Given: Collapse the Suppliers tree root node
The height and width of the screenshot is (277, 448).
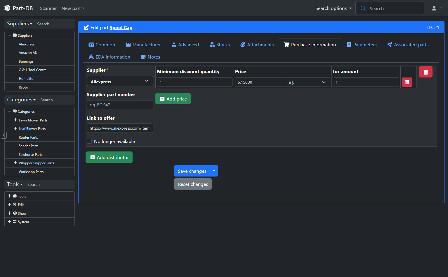Looking at the screenshot, I should [10, 35].
